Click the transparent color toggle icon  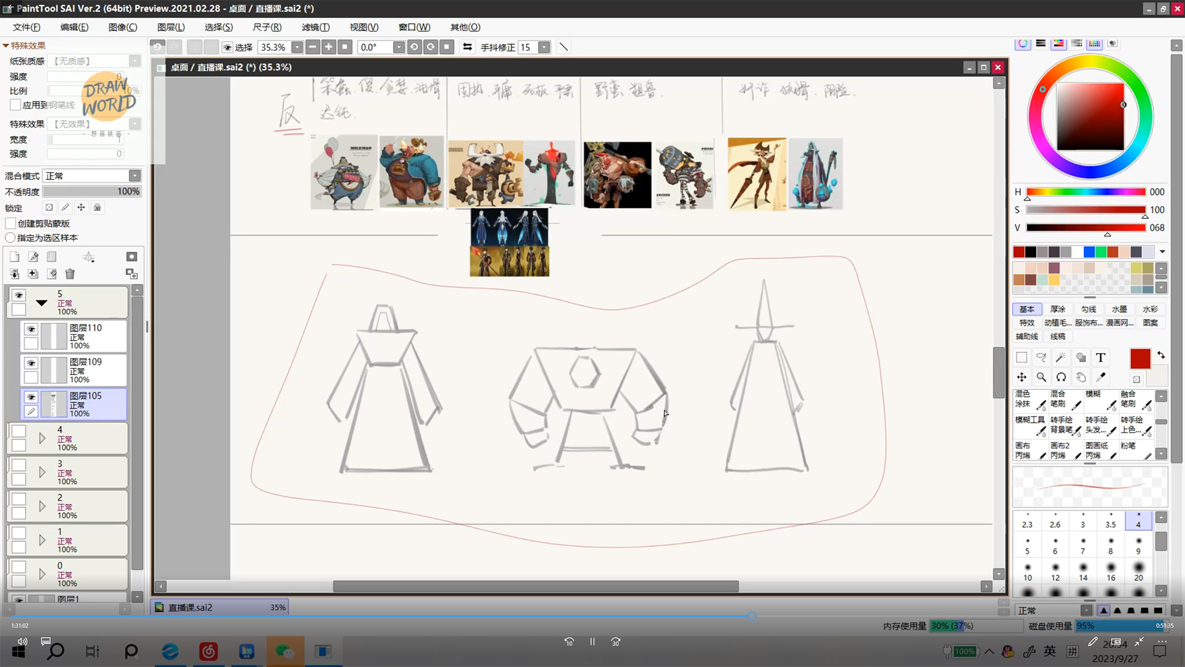point(1136,379)
